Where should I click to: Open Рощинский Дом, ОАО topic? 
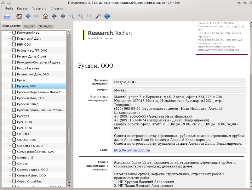(33, 74)
